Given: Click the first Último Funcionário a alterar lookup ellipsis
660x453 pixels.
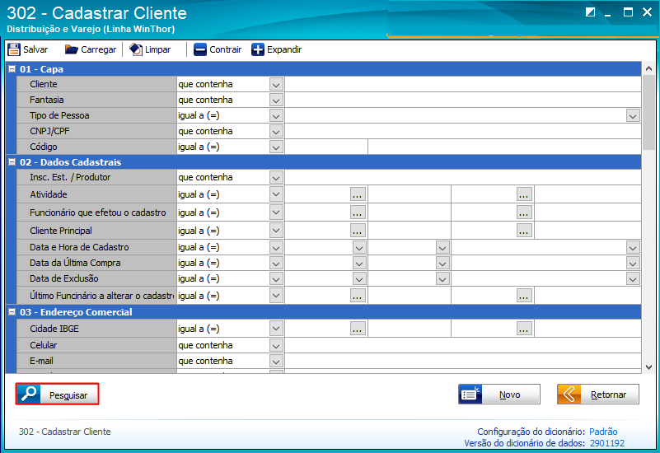Looking at the screenshot, I should click(x=358, y=296).
